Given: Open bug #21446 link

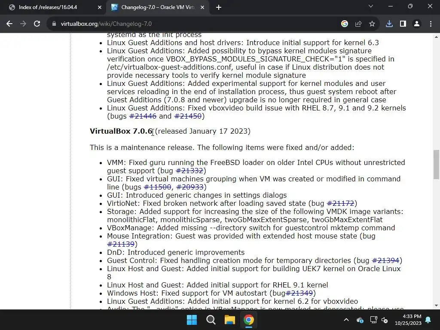Looking at the screenshot, I should (143, 116).
